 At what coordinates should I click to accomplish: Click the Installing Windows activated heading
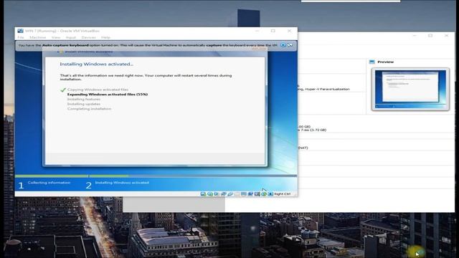coord(96,64)
